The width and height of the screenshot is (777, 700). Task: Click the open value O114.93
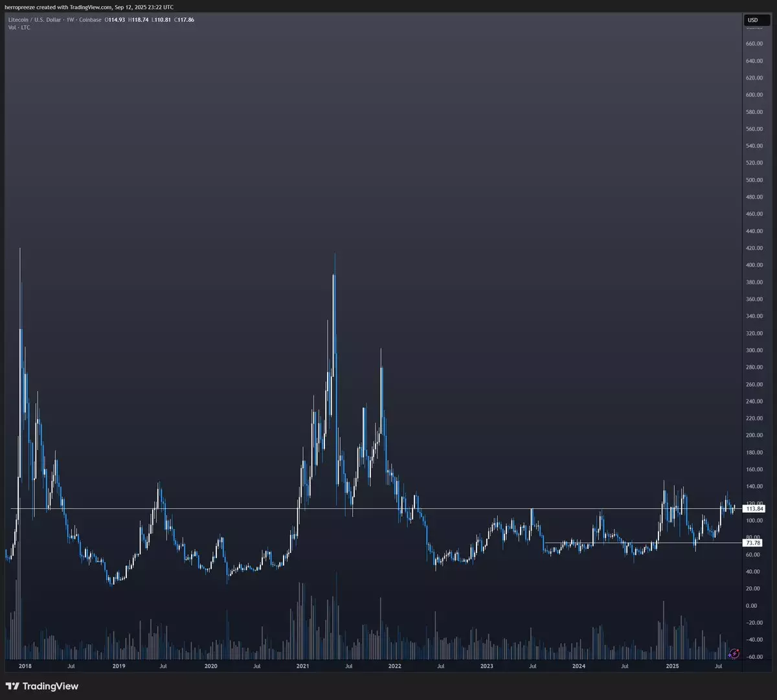click(x=115, y=20)
